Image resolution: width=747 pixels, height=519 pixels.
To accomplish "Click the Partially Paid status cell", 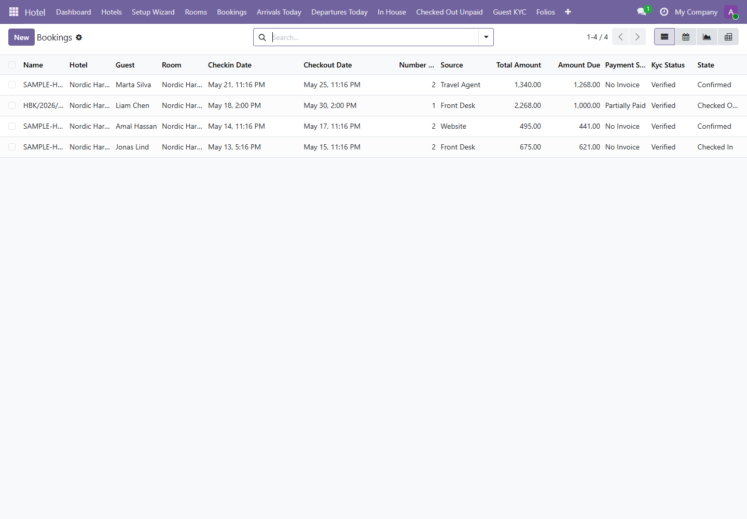I will pyautogui.click(x=626, y=105).
